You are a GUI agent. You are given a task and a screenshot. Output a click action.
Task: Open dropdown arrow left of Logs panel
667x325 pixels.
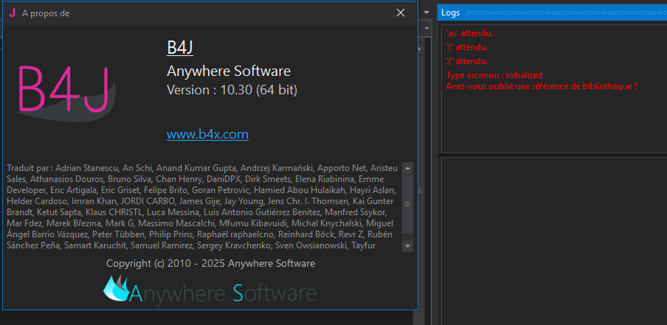click(x=426, y=13)
